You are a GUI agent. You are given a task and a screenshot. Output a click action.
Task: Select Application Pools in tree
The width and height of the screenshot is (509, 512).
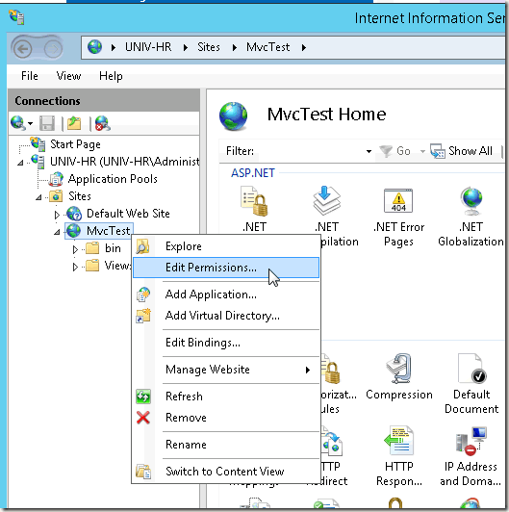click(x=113, y=179)
